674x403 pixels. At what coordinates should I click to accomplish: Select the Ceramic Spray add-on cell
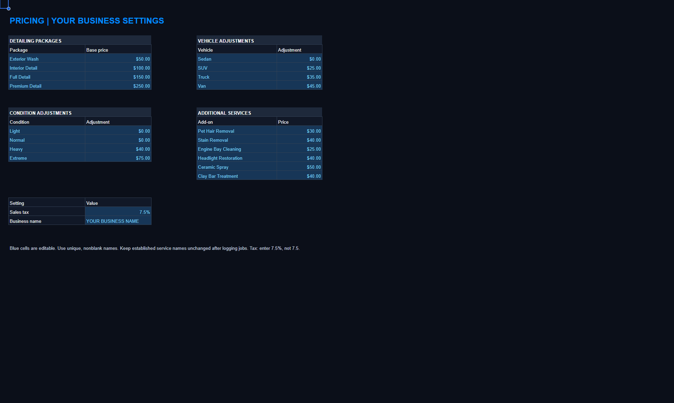[236, 167]
